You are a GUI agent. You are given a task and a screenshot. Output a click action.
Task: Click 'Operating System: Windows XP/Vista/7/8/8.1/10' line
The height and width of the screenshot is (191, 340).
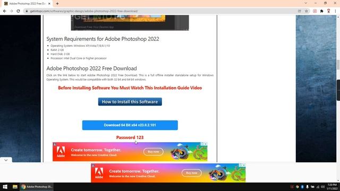[x=80, y=46]
